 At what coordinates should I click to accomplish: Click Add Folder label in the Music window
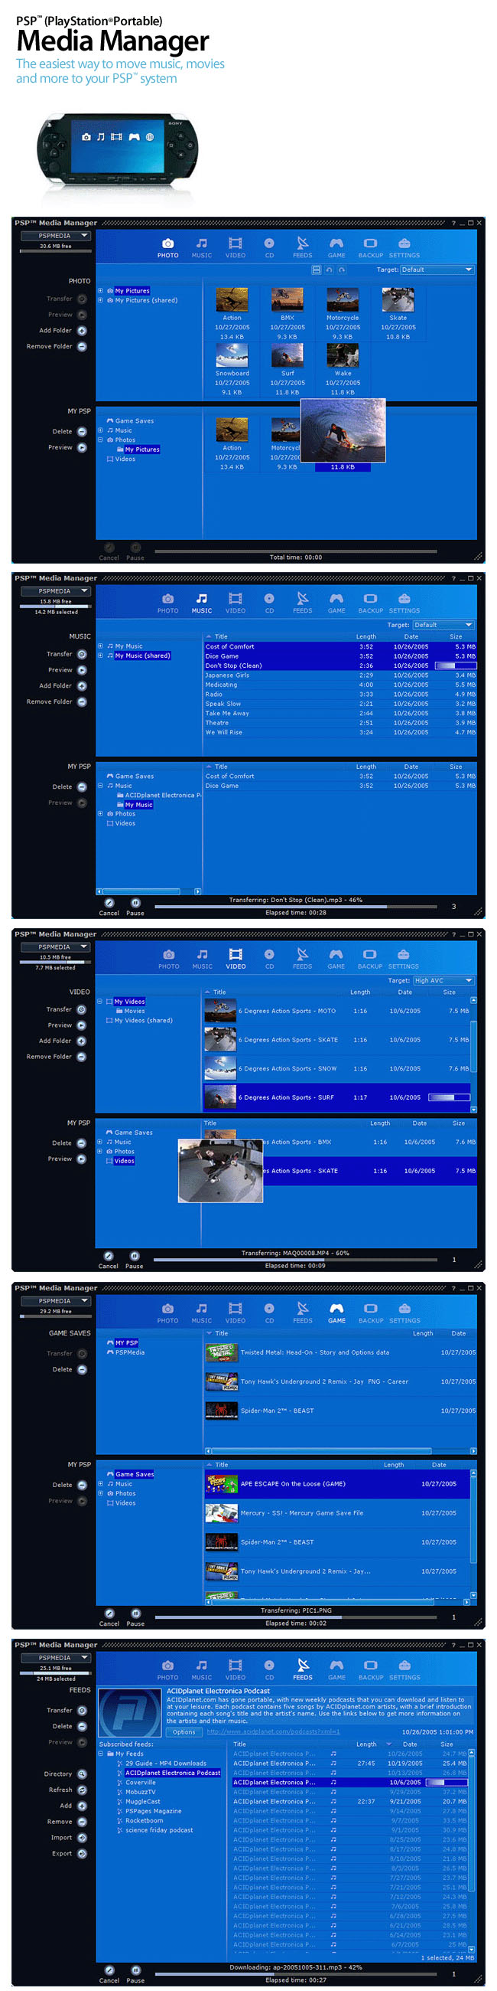tap(56, 685)
